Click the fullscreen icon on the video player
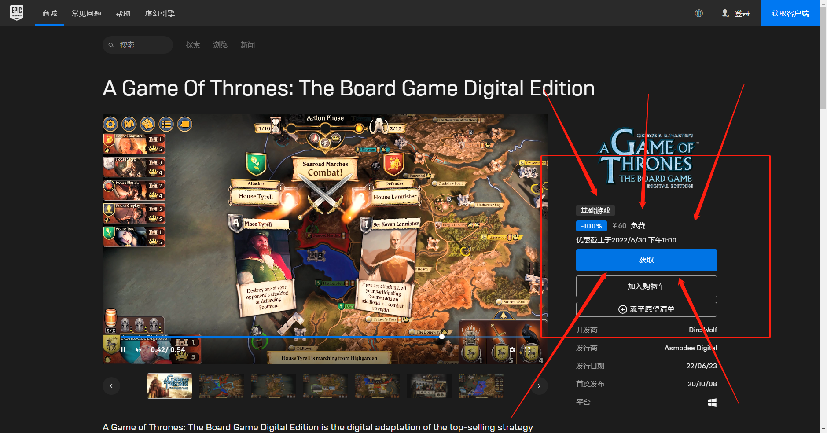The height and width of the screenshot is (433, 827). [x=527, y=350]
